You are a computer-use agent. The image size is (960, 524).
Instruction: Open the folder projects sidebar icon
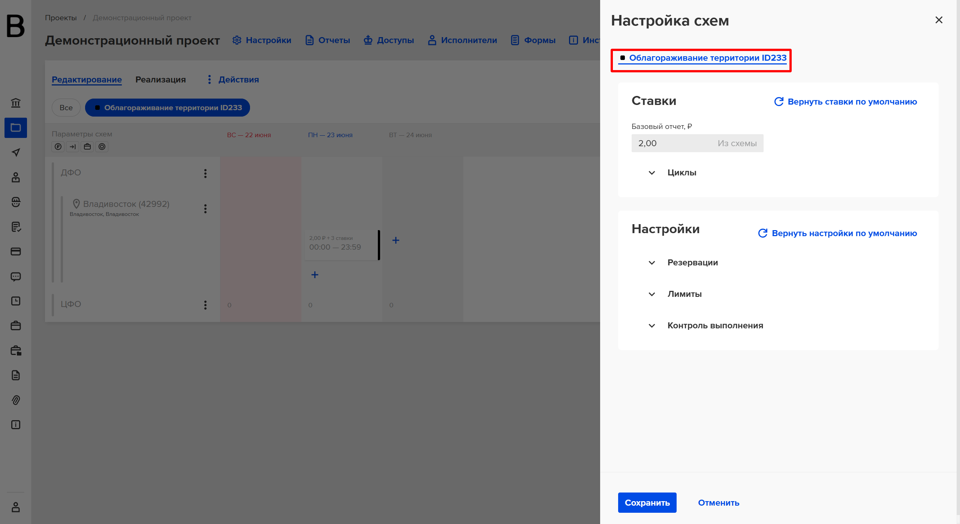pyautogui.click(x=16, y=128)
